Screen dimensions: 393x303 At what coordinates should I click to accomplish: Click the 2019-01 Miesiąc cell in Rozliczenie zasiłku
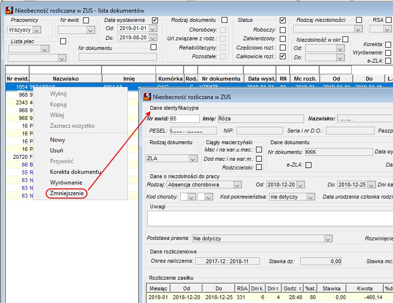click(x=158, y=297)
